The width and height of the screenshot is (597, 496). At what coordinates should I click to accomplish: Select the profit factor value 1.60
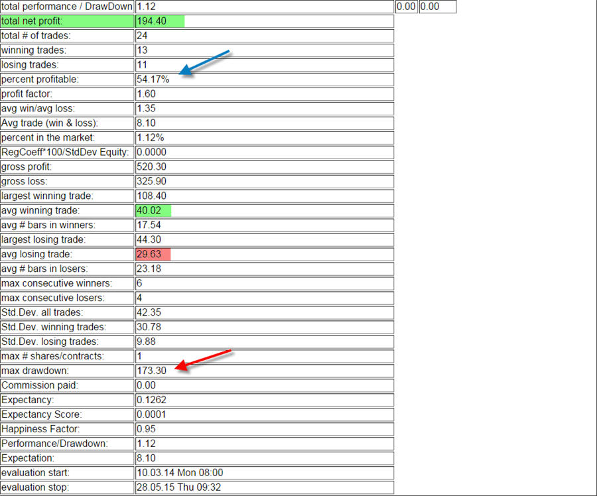point(146,94)
